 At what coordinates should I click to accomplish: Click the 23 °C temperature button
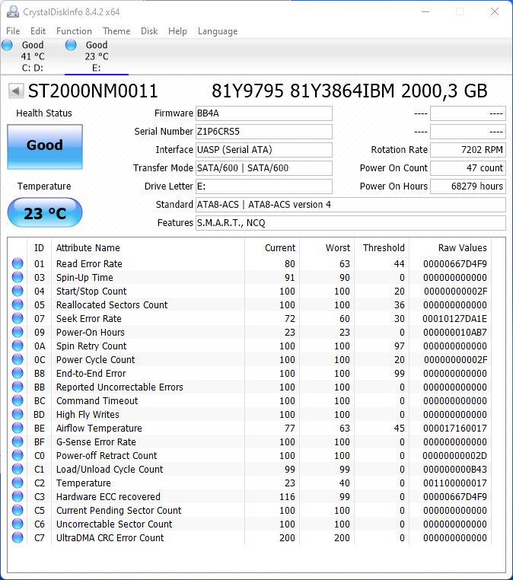pyautogui.click(x=45, y=212)
